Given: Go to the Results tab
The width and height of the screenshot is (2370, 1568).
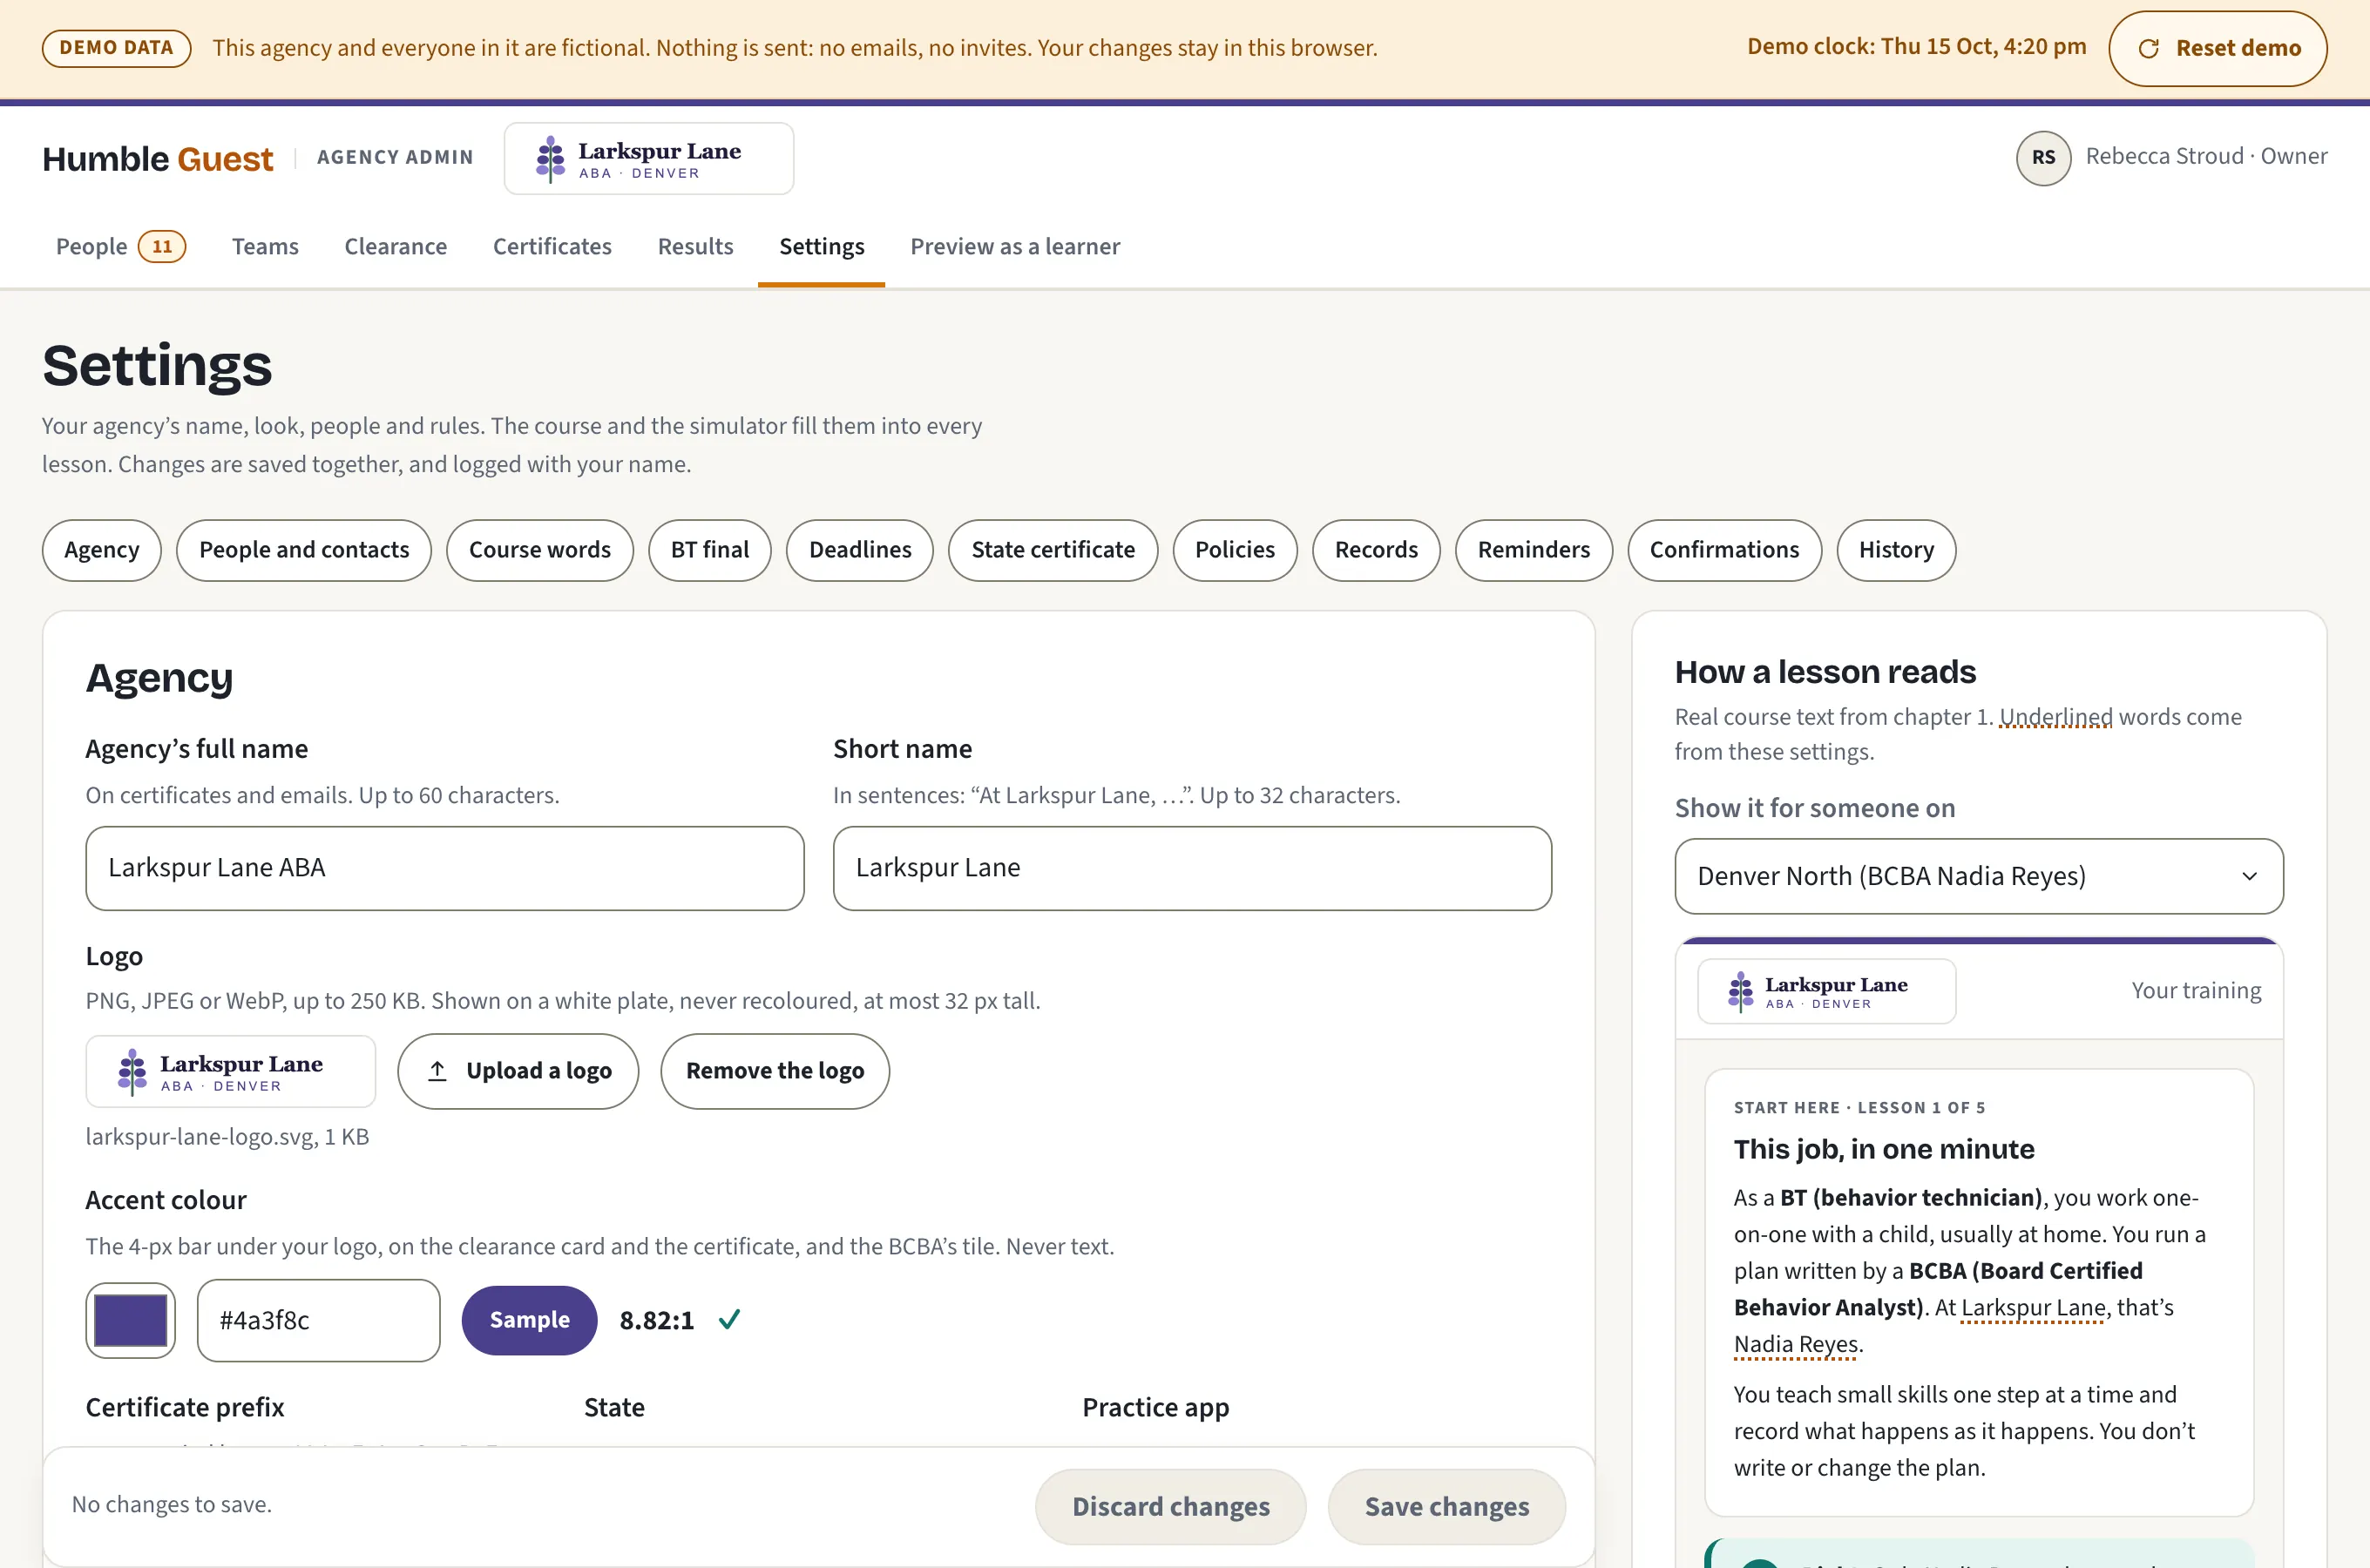Looking at the screenshot, I should click(x=695, y=246).
